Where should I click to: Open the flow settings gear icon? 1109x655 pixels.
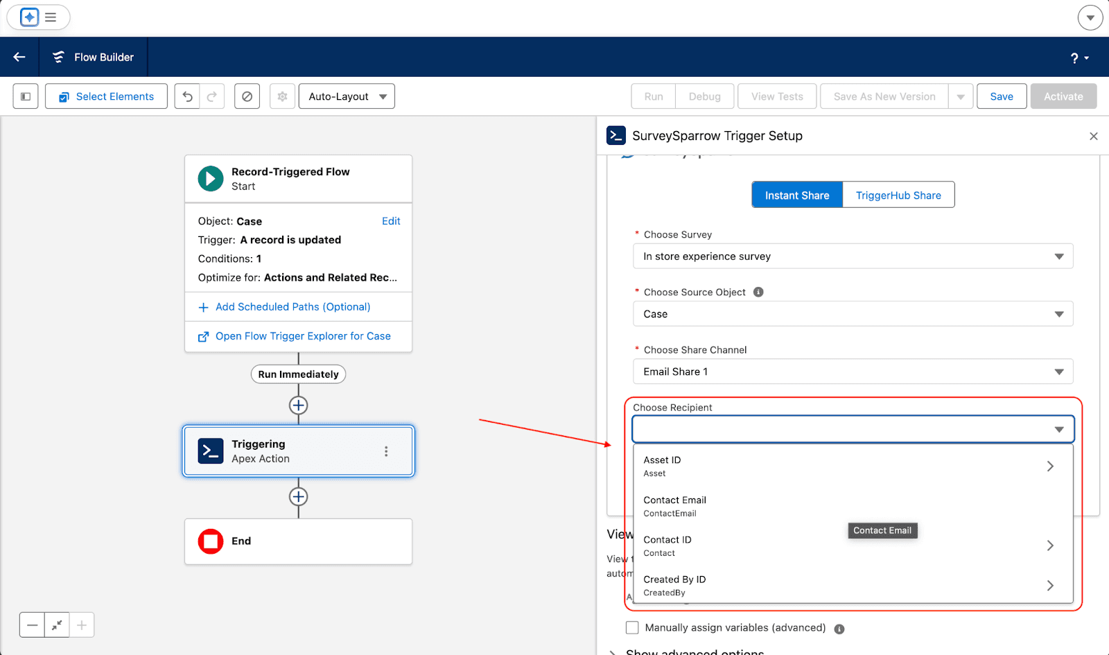[282, 96]
